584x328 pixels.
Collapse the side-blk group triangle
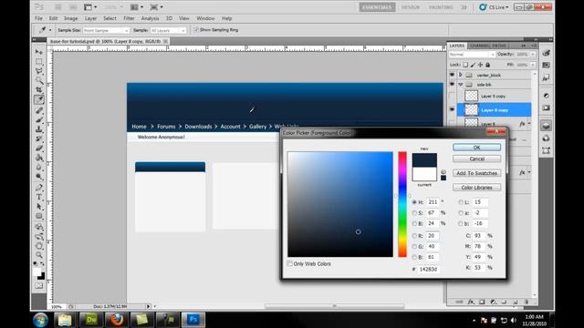pos(461,85)
